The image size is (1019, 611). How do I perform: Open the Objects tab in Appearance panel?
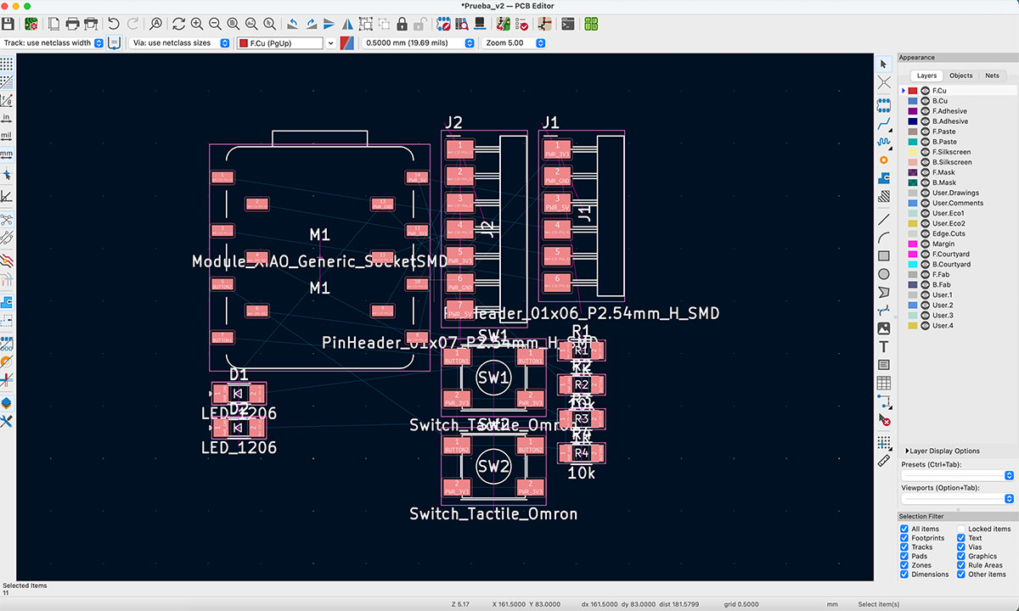point(960,76)
